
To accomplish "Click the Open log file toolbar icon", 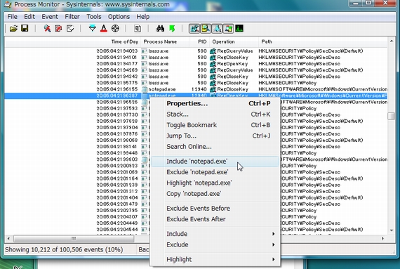I will [13, 28].
